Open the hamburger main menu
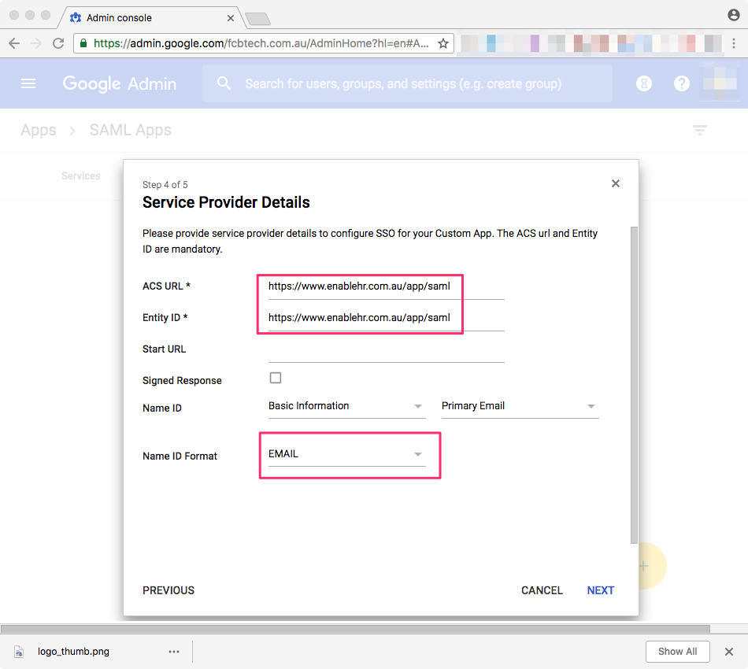This screenshot has width=748, height=669. click(28, 84)
